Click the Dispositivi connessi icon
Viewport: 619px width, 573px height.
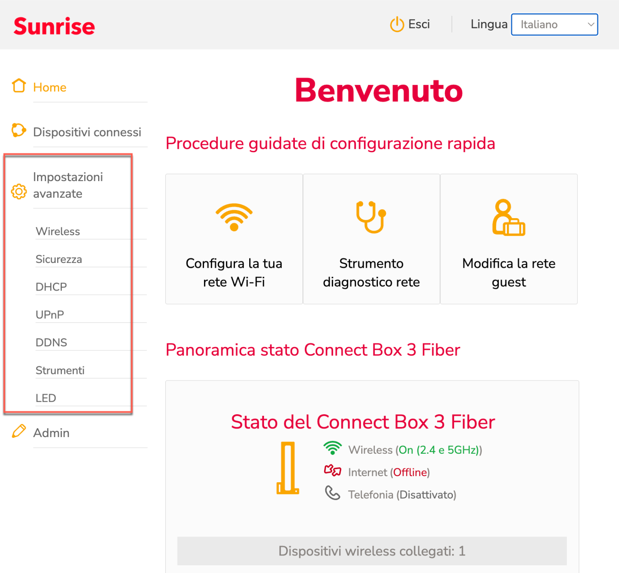tap(19, 130)
